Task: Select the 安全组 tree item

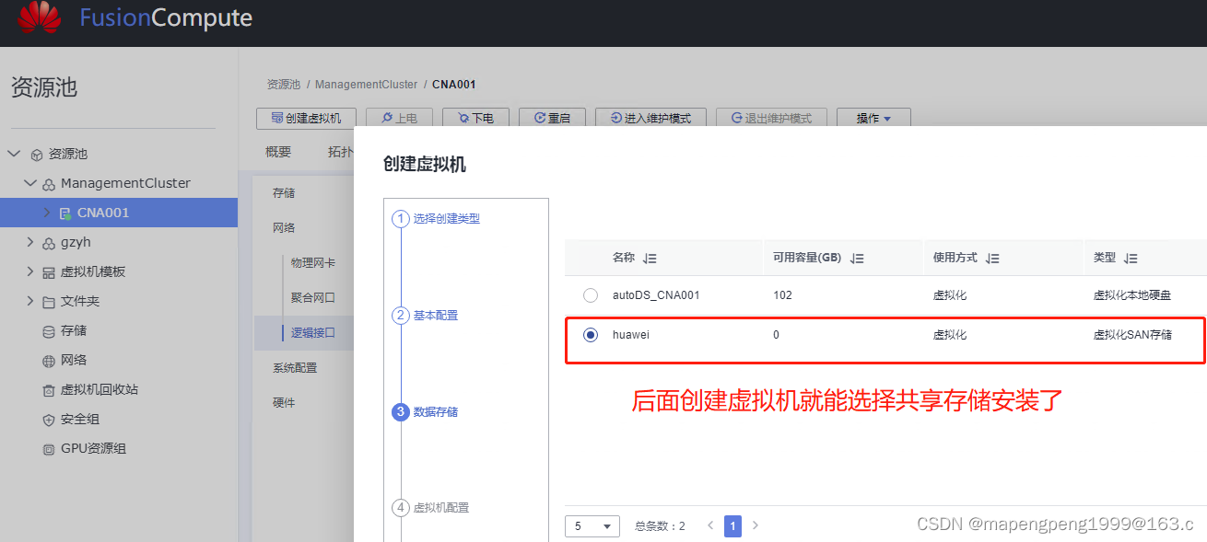Action: pos(80,420)
